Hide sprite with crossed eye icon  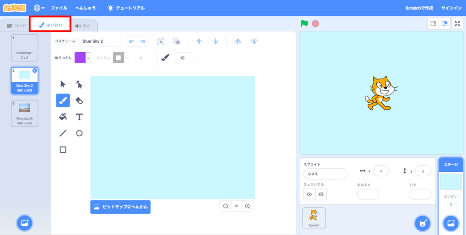(x=321, y=195)
